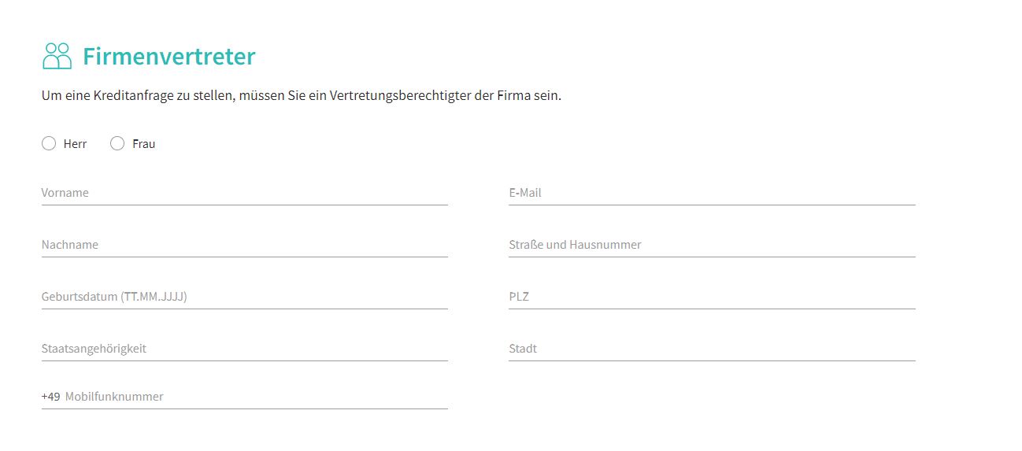Select the Frau radio button
The image size is (1022, 451).
pos(117,143)
